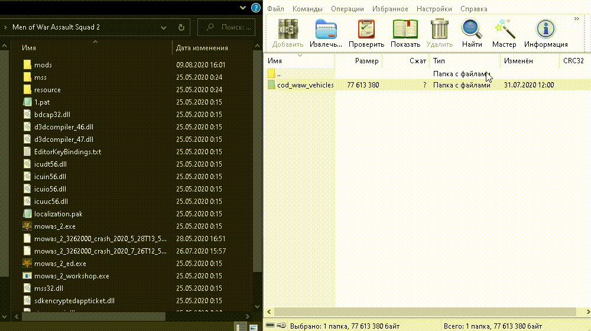The image size is (591, 331).
Task: Open address bar history dropdown in Explorer
Action: tap(164, 28)
